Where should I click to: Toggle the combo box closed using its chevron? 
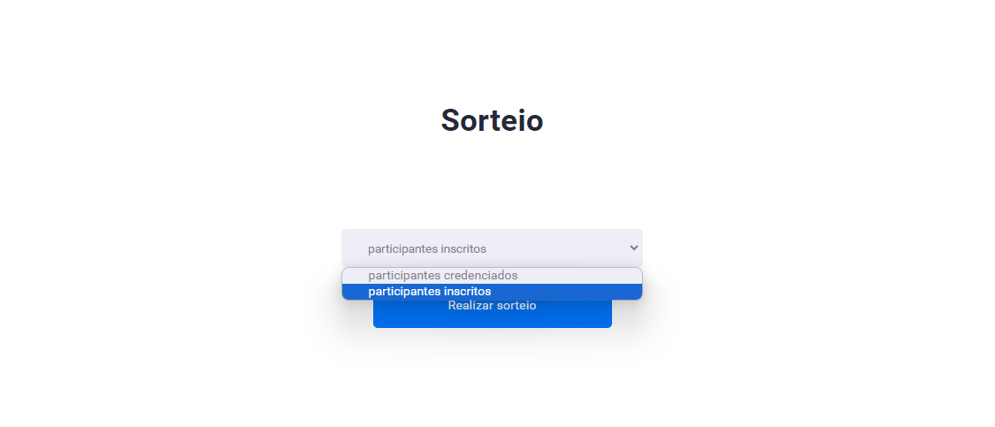pyautogui.click(x=633, y=248)
